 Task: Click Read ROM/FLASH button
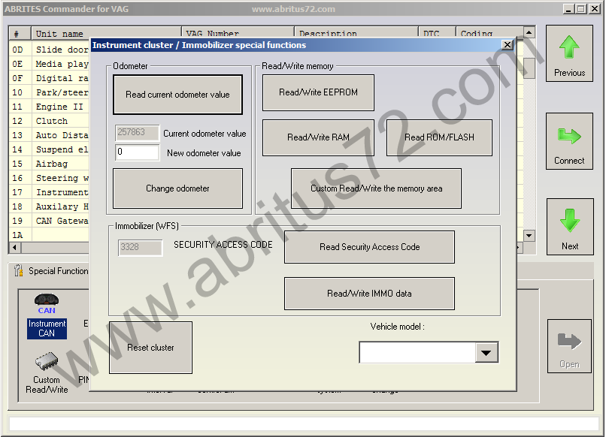[439, 138]
